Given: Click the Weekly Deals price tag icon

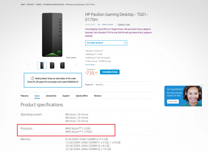Looking at the screenshot, I should [x=32, y=78].
